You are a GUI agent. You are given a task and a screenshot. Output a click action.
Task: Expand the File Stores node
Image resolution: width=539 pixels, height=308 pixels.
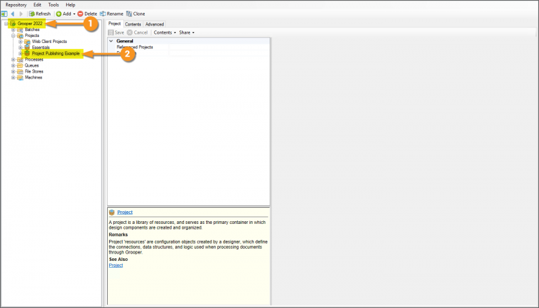(13, 72)
